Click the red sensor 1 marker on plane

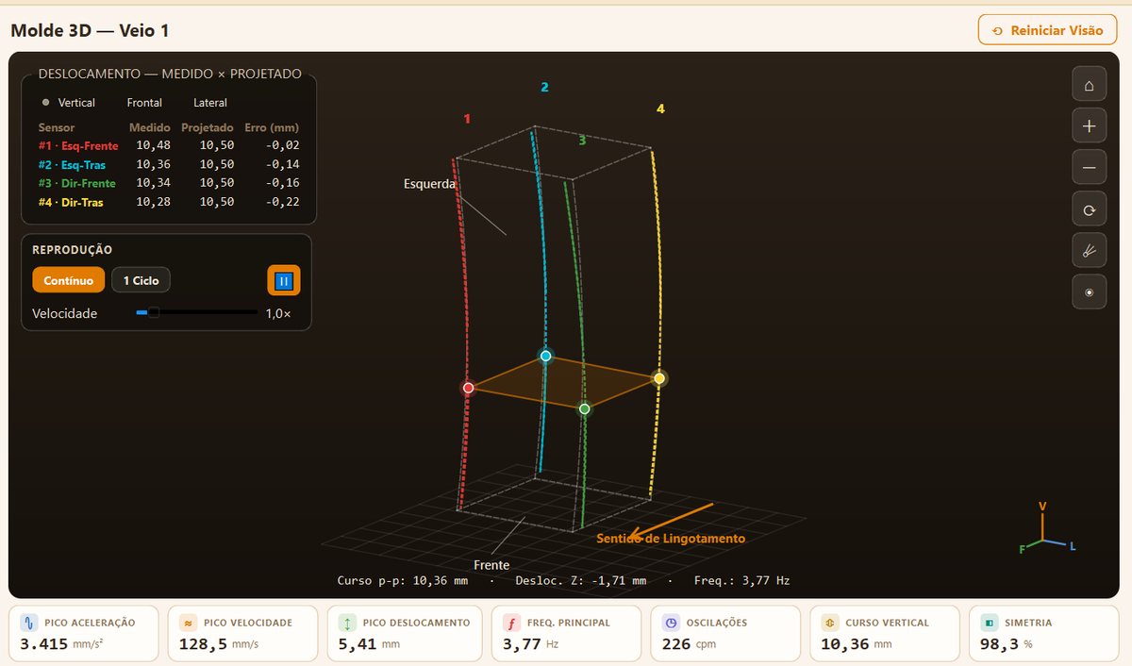(x=468, y=388)
